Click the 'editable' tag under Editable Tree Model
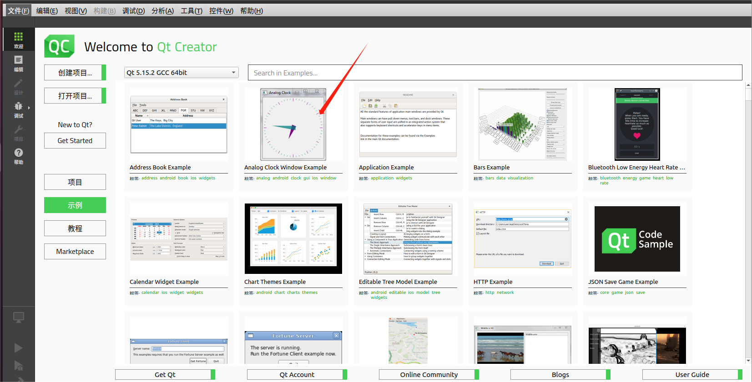This screenshot has width=752, height=382. click(397, 293)
